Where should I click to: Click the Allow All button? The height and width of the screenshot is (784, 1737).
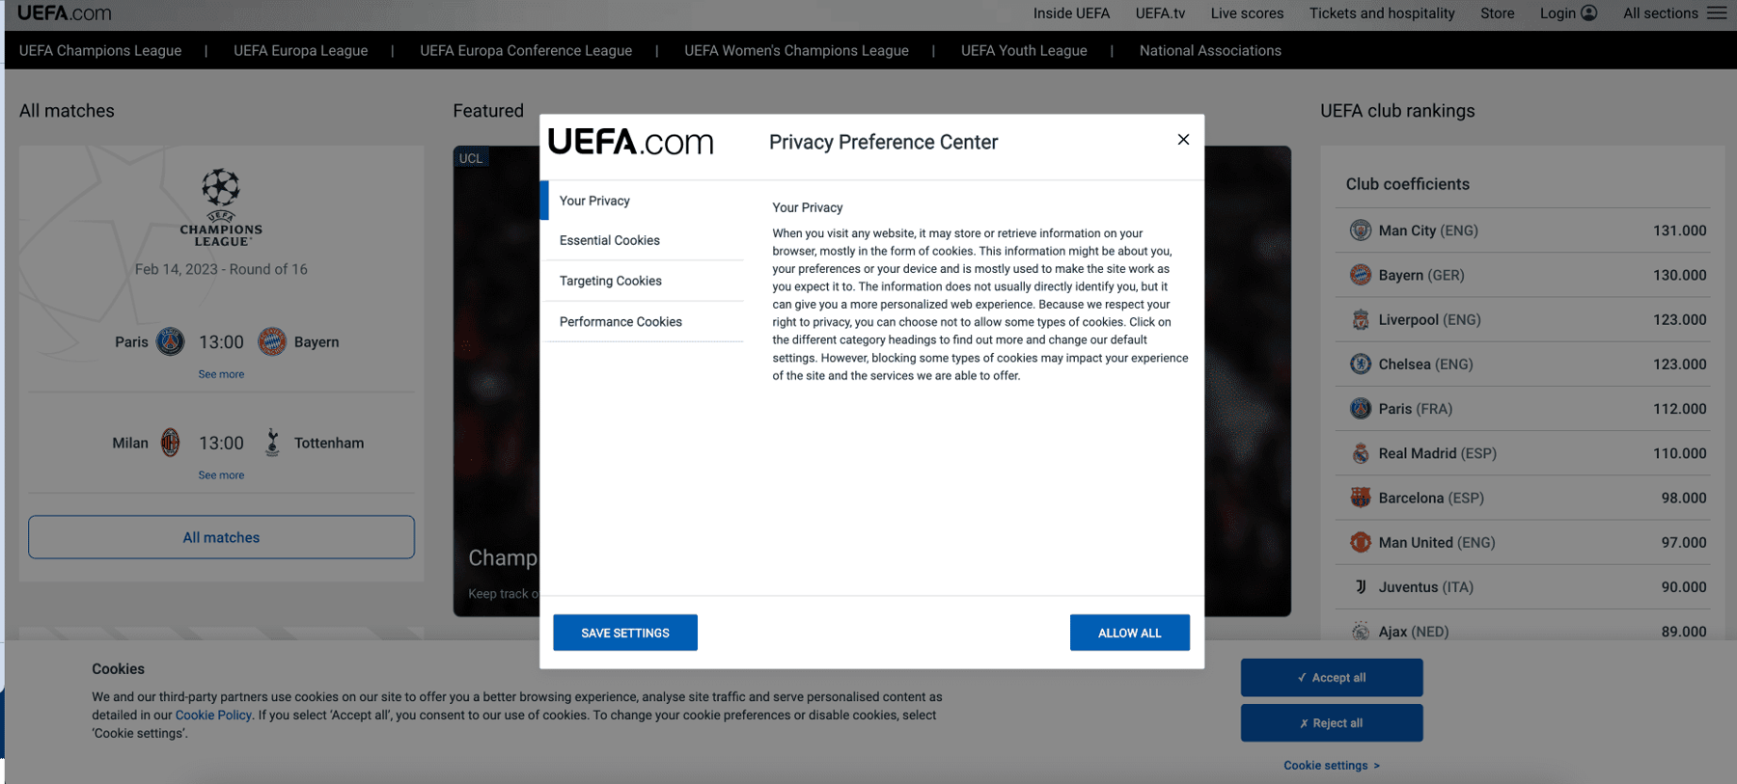(1129, 633)
